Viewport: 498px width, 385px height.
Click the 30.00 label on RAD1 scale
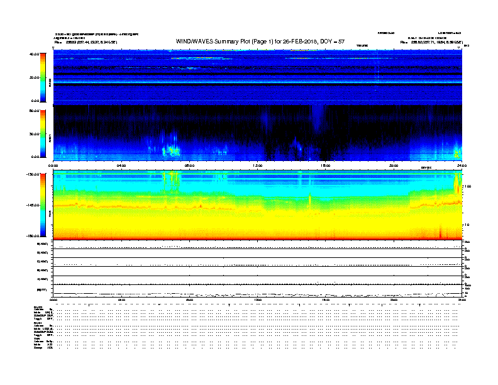pos(34,134)
